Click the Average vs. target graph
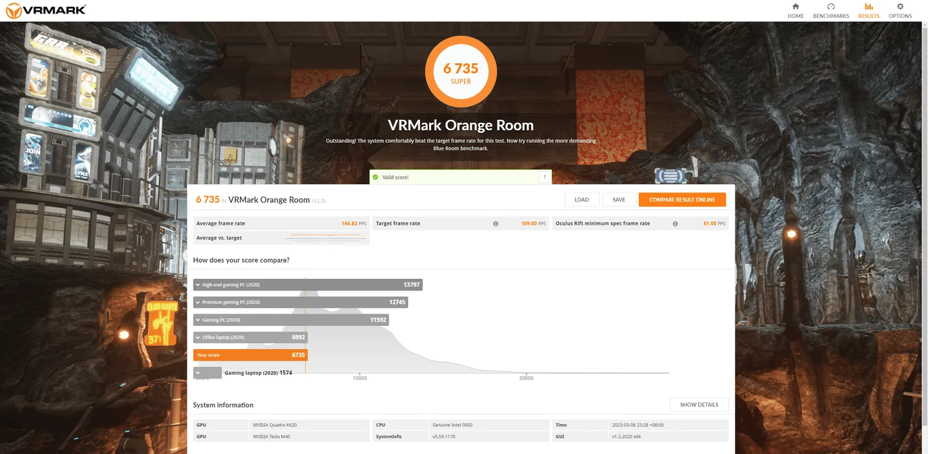This screenshot has width=928, height=454. click(325, 238)
